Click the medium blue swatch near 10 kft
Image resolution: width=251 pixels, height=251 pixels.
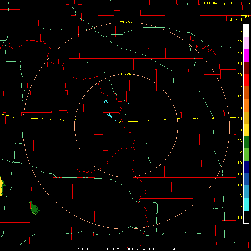pyautogui.click(x=246, y=179)
